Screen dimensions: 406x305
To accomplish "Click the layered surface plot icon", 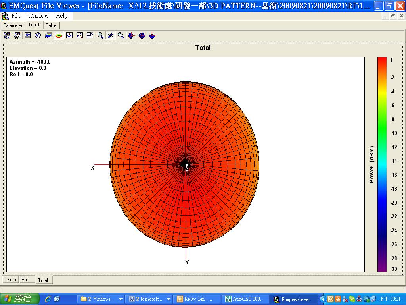I will click(x=48, y=35).
